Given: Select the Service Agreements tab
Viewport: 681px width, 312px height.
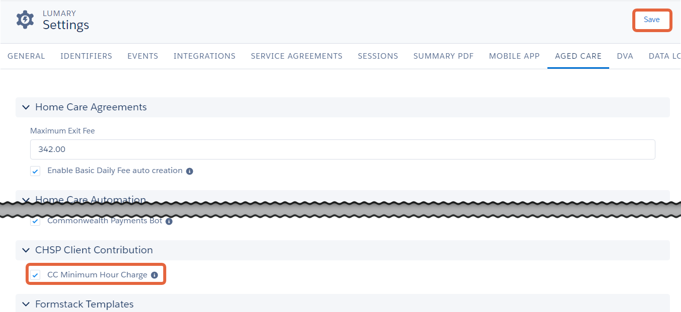Looking at the screenshot, I should point(296,56).
